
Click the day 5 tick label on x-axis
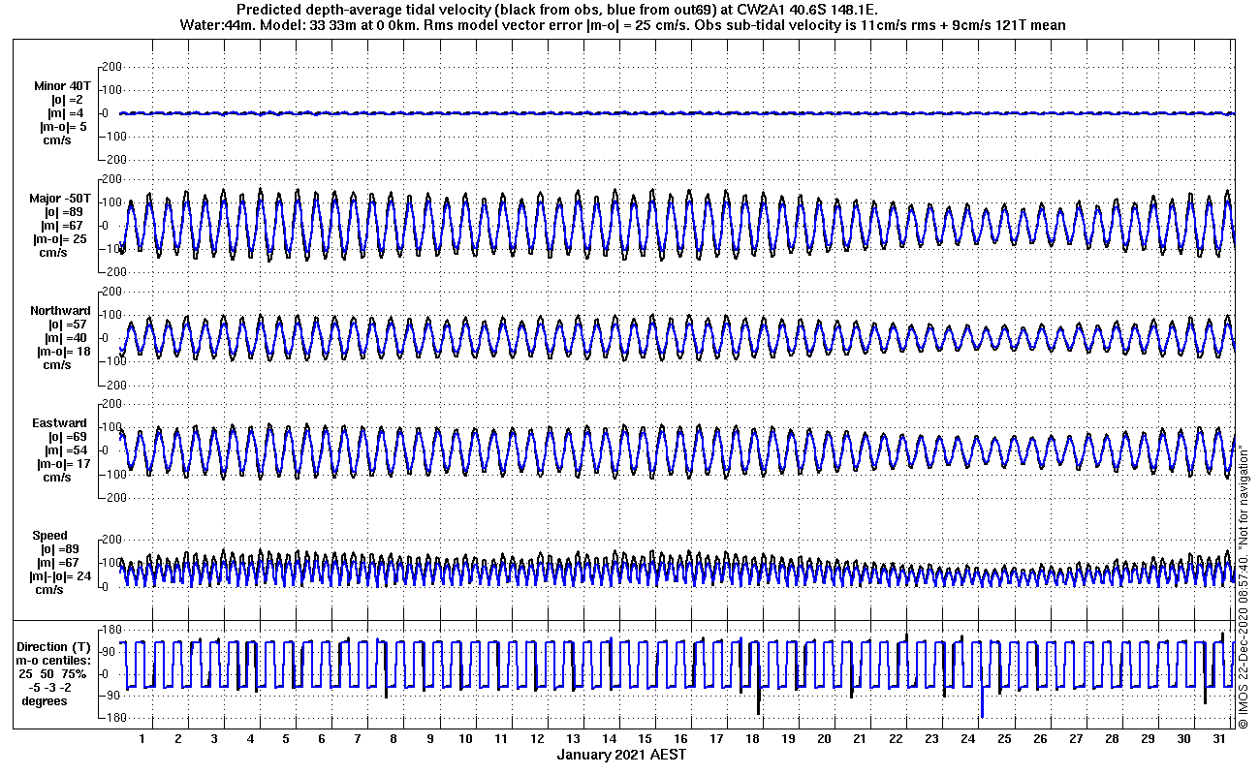pyautogui.click(x=286, y=738)
